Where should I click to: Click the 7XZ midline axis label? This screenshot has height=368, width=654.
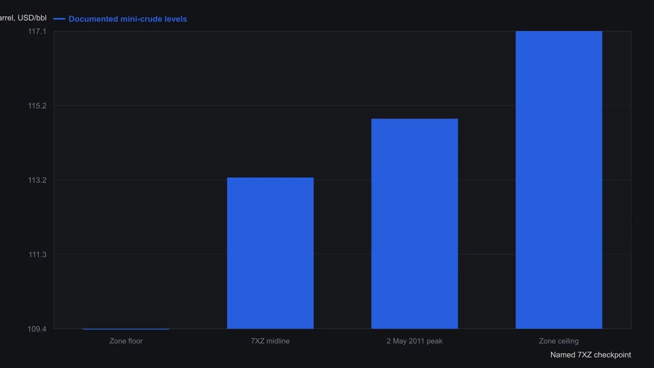point(270,341)
